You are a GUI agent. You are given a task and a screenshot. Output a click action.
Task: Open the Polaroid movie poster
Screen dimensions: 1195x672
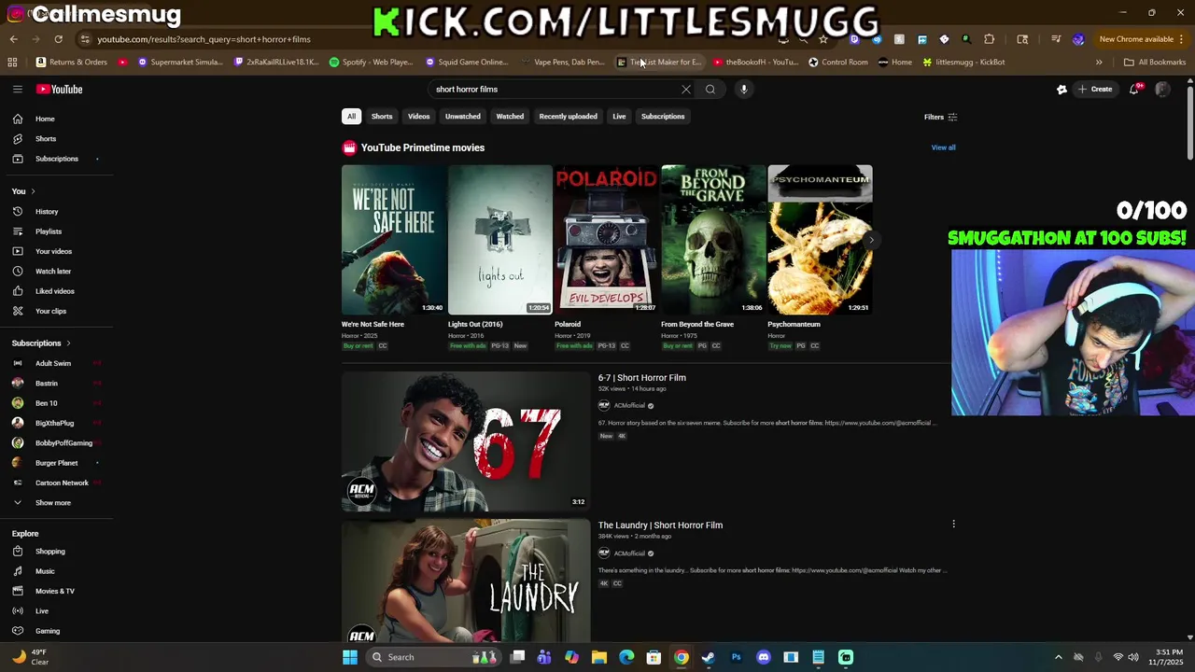coord(606,240)
